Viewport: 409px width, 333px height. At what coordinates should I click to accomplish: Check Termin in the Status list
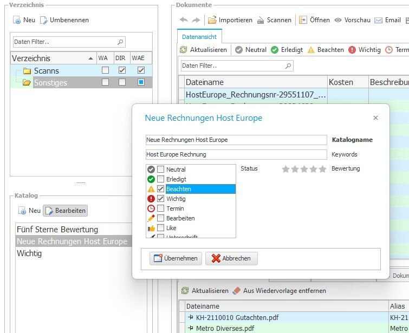(161, 208)
